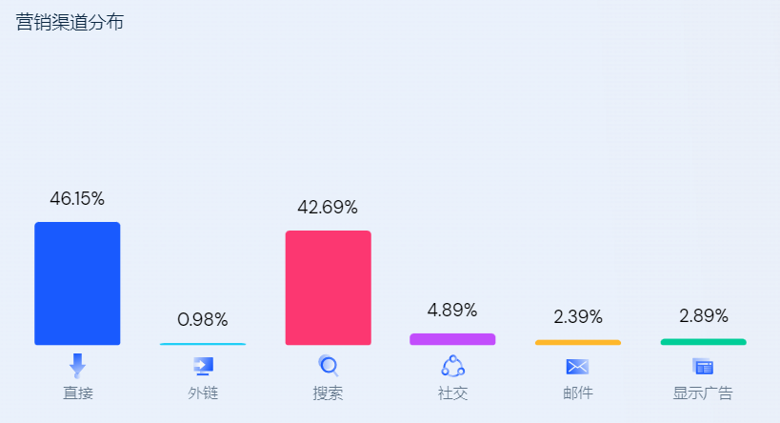Select the blue Direct traffic bar
Image resolution: width=780 pixels, height=423 pixels.
[x=77, y=283]
